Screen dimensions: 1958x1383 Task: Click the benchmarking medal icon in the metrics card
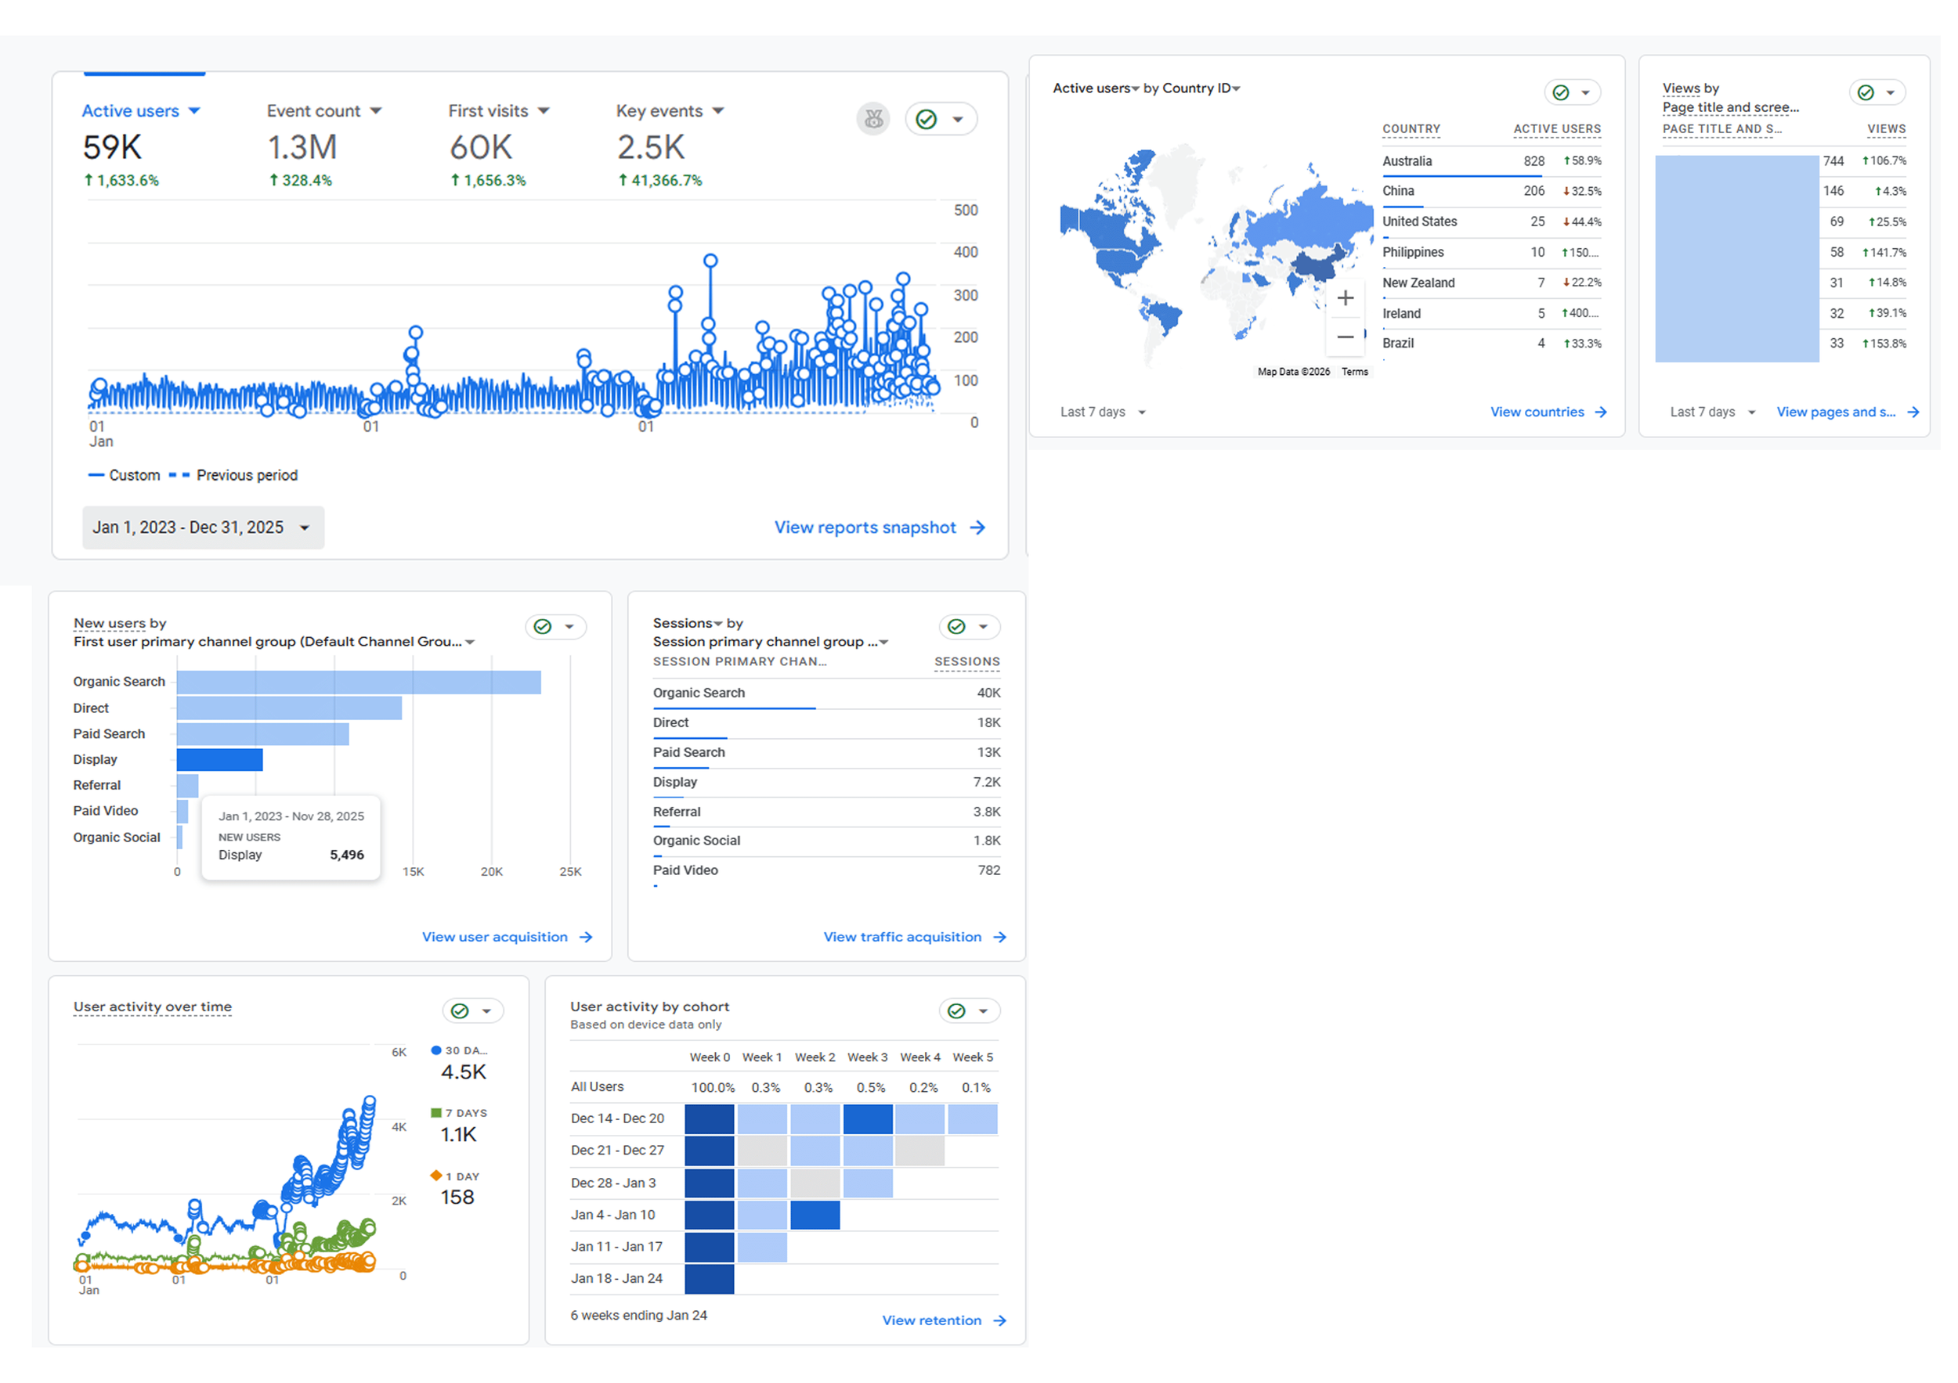tap(872, 118)
